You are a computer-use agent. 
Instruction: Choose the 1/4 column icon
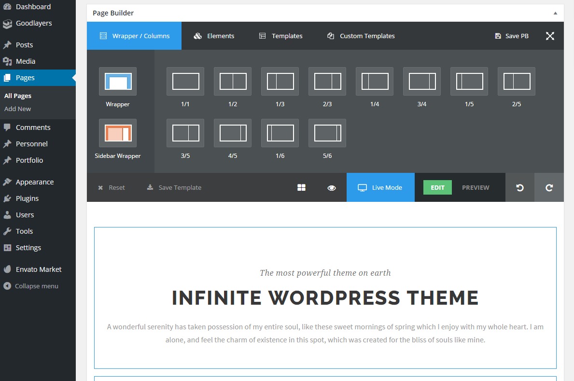coord(375,82)
